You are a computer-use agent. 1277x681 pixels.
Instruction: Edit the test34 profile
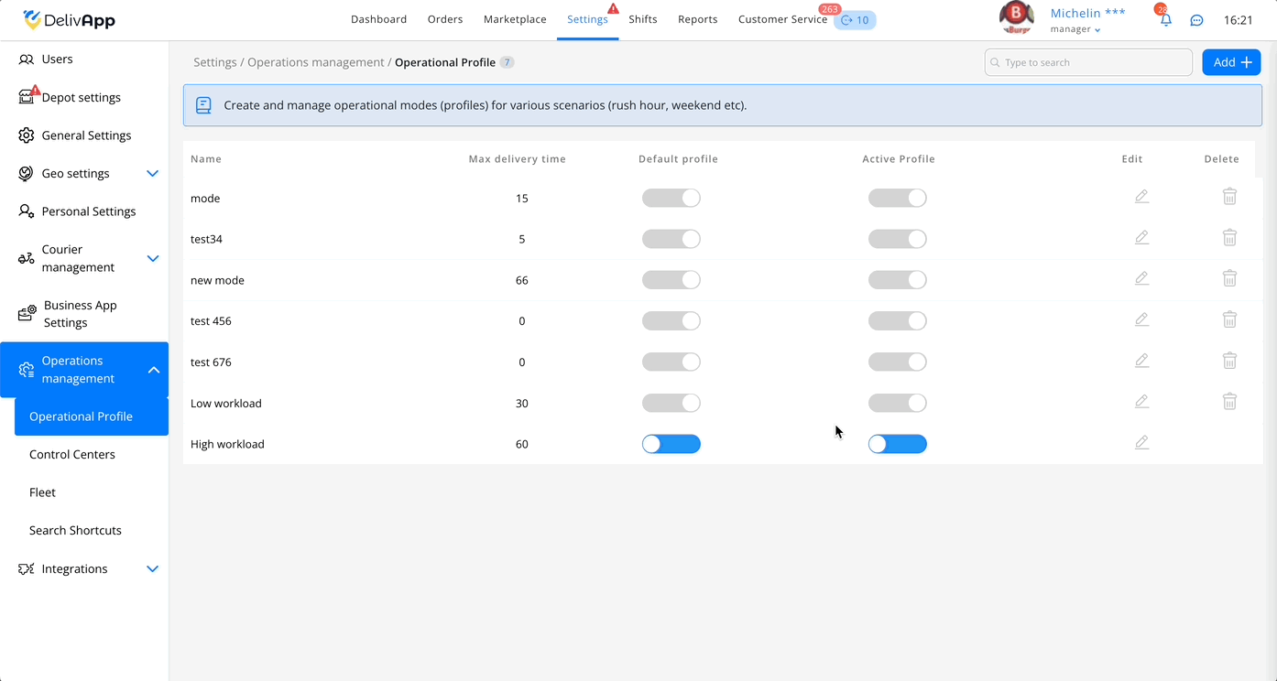[1141, 238]
